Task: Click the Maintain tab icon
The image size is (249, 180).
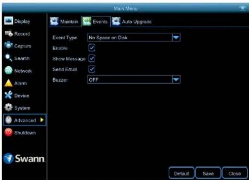Action: click(54, 21)
